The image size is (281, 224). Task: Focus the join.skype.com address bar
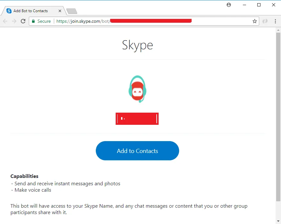click(x=144, y=21)
